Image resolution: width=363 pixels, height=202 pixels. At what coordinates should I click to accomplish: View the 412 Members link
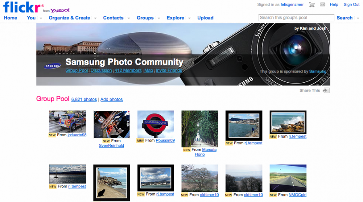coord(128,71)
